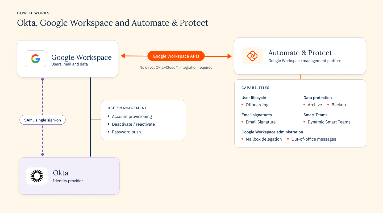Screen dimensions: 383x213
Task: Click the 'Account provisioning' bullet
Action: pos(132,117)
